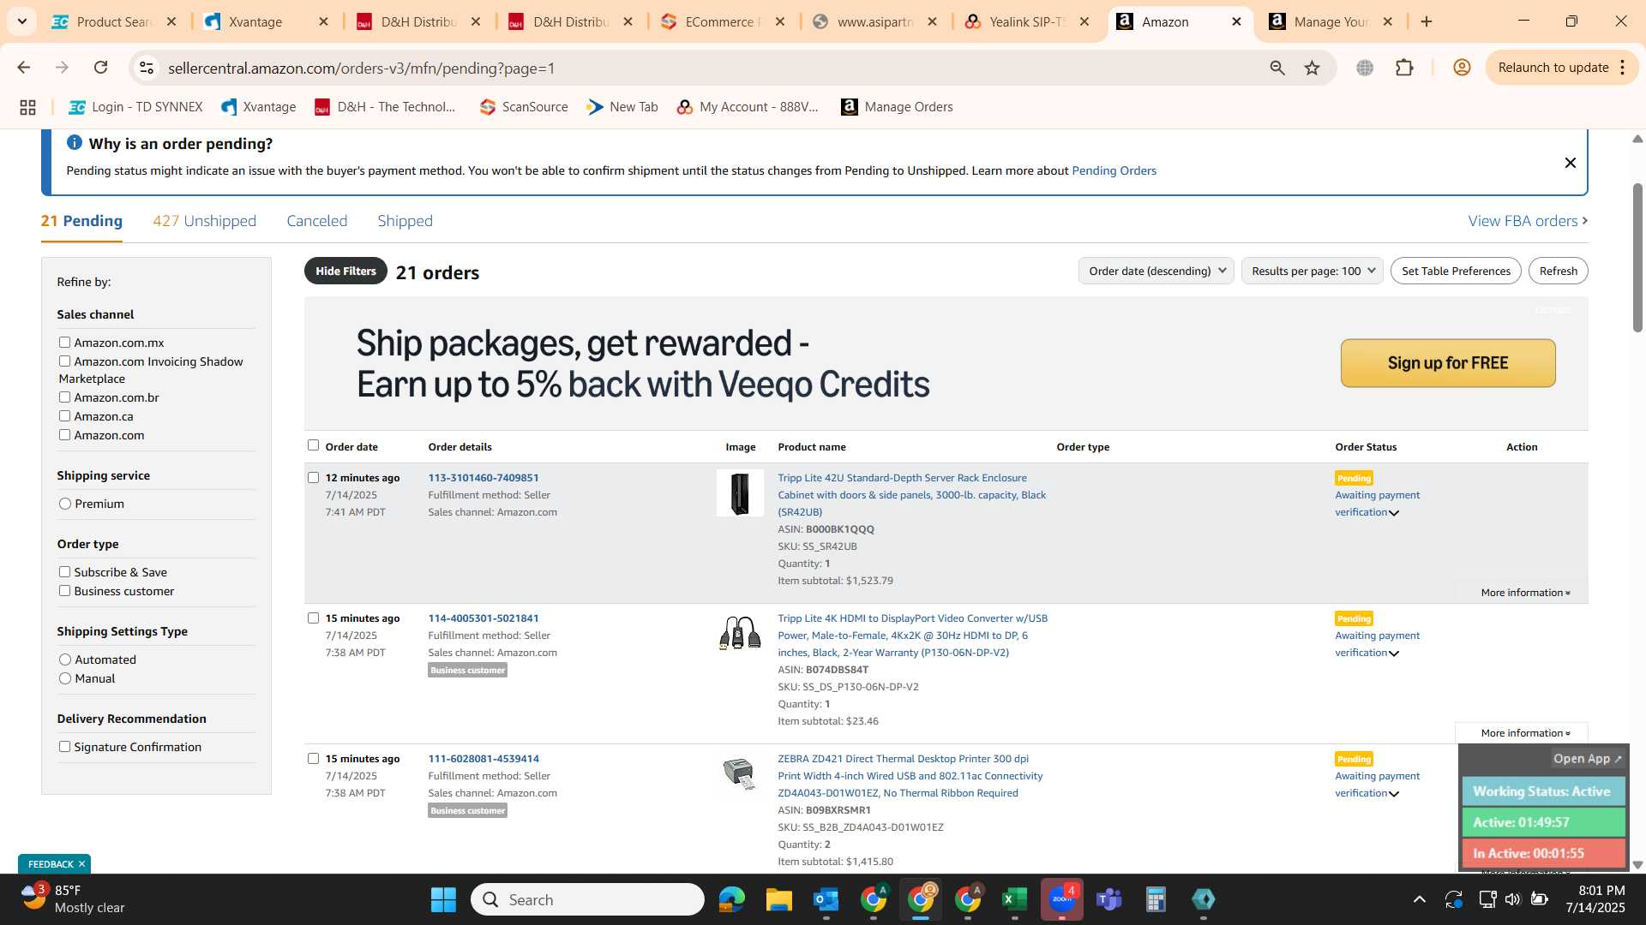The image size is (1646, 925).
Task: Open the Order date (descending) sort dropdown
Action: (1156, 271)
